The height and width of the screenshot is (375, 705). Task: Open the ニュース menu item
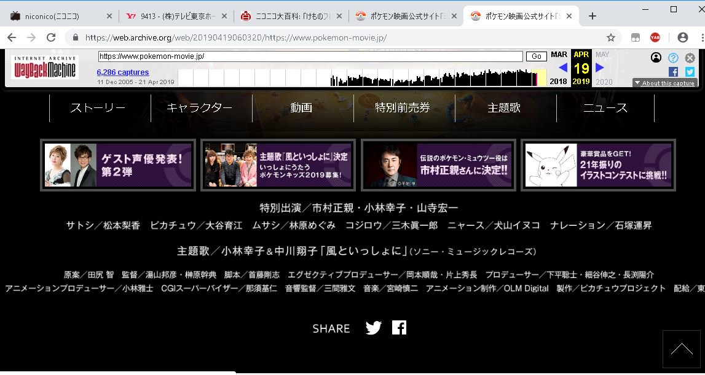[x=605, y=108]
